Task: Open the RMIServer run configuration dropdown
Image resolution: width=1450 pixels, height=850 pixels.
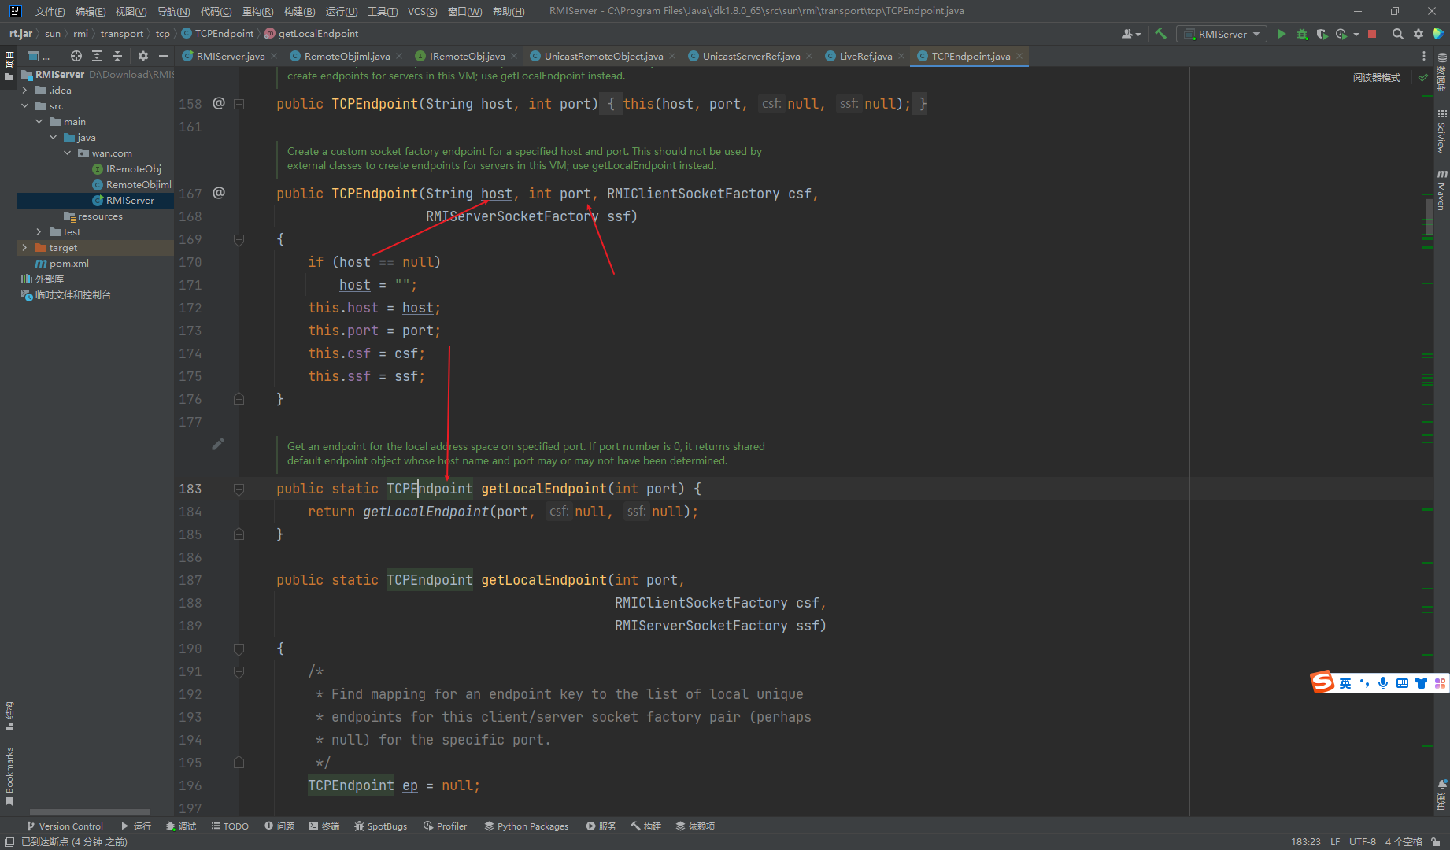Action: (x=1221, y=34)
